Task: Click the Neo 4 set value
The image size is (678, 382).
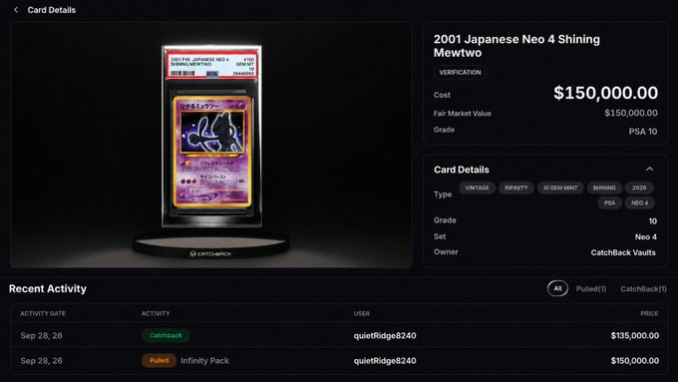Action: (x=645, y=237)
